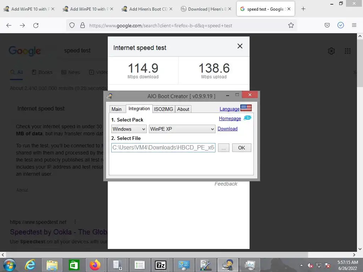Switch to Firefox in the taskbar

tap(95, 265)
